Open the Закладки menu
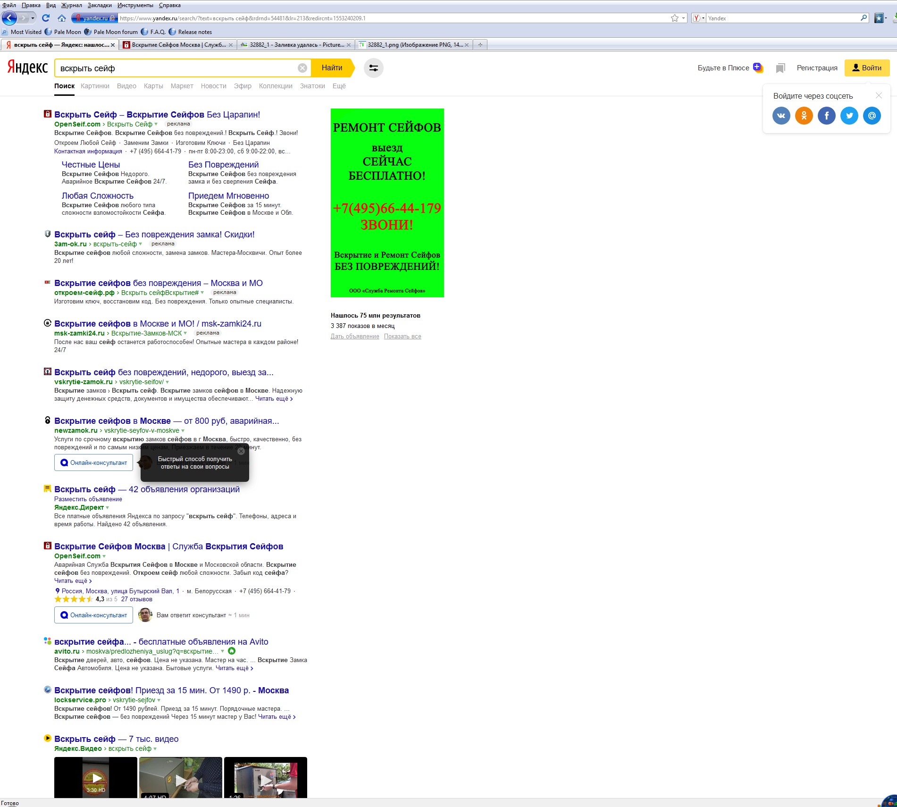 [x=100, y=5]
